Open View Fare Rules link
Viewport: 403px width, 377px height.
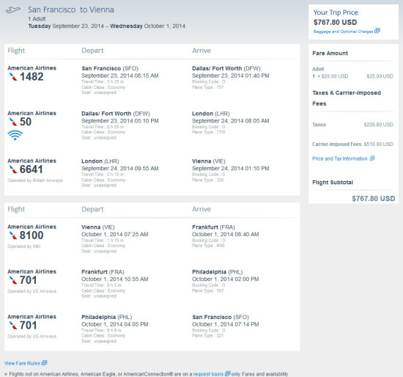coord(22,363)
